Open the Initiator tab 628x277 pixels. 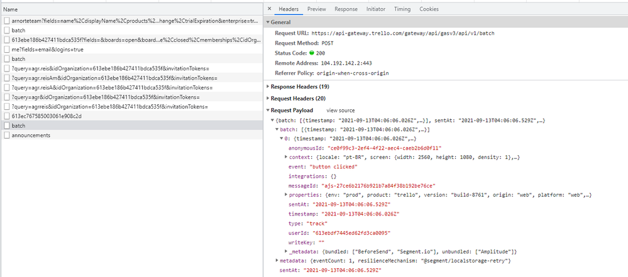(x=376, y=9)
